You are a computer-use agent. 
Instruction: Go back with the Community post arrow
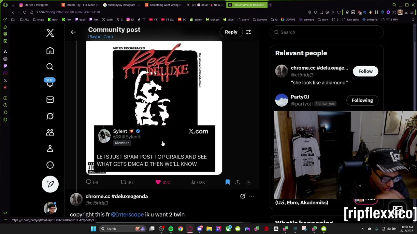pyautogui.click(x=73, y=32)
